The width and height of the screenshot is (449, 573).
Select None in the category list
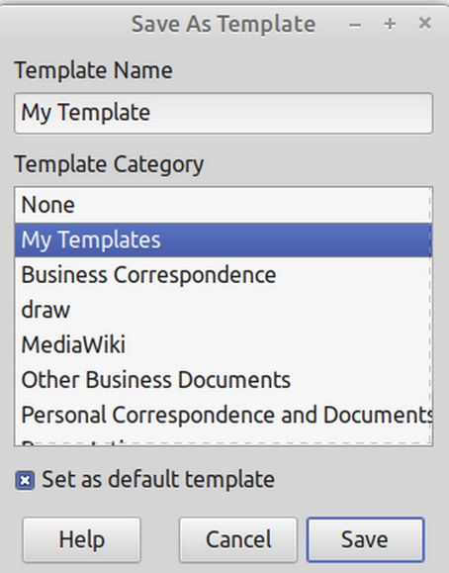tap(223, 205)
